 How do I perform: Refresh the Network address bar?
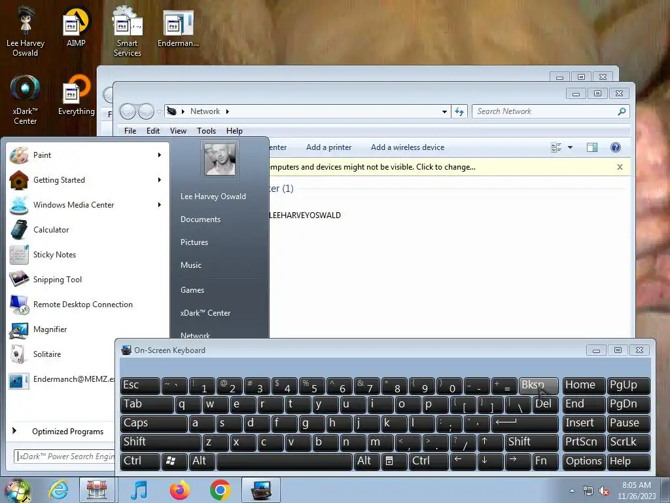coord(459,111)
